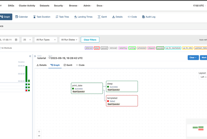Image resolution: width=207 pixels, height=139 pixels.
Task: Toggle the failed state legend filter
Action: click(x=96, y=48)
